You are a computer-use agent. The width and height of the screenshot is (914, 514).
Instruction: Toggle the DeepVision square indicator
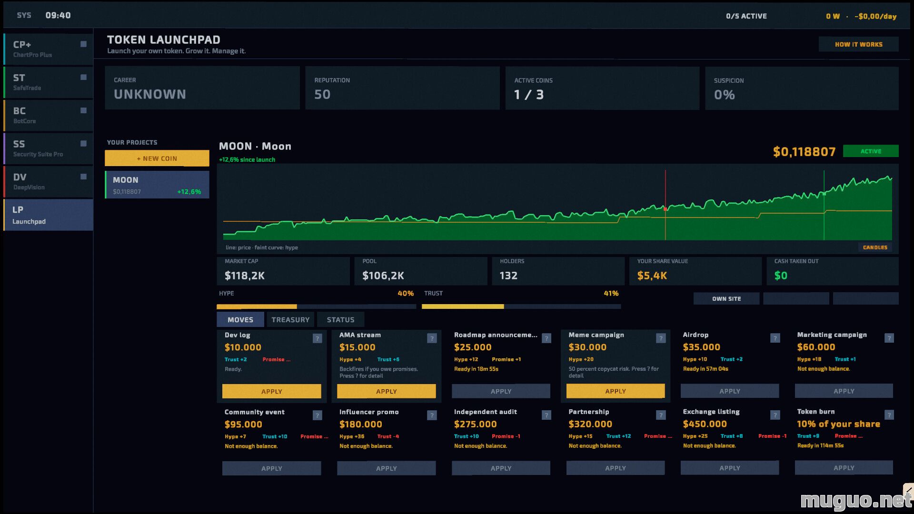(83, 177)
